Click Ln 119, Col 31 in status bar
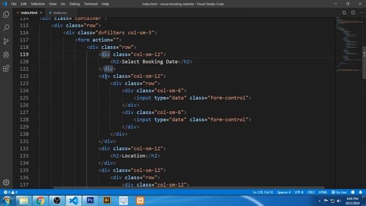Viewport: 366px width, 206px height. tap(263, 192)
